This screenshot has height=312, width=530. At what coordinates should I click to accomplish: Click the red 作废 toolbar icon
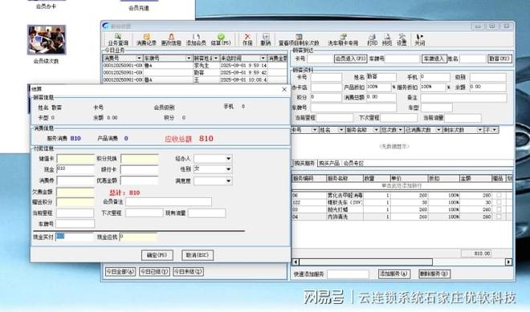pyautogui.click(x=247, y=39)
